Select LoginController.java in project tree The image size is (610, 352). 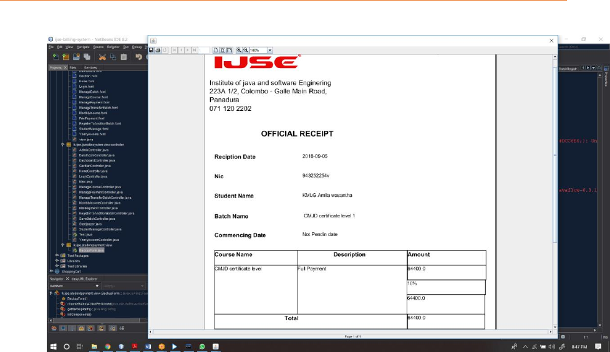click(x=93, y=176)
